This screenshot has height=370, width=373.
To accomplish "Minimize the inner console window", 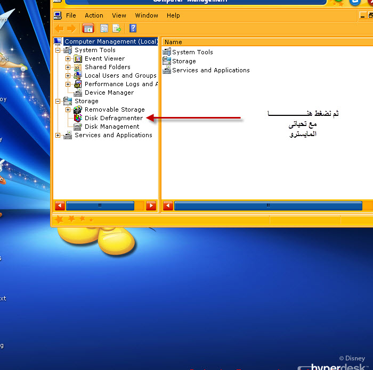I will coord(362,15).
